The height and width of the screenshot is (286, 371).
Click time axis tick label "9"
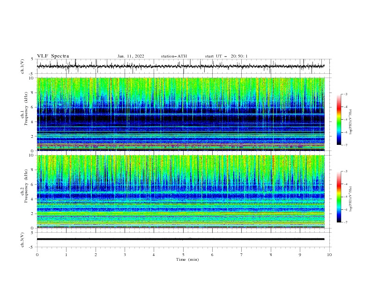[300, 255]
